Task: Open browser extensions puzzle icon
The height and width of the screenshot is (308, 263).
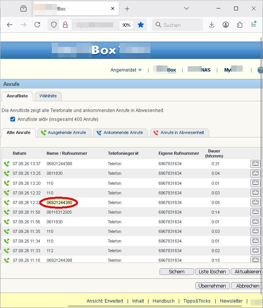Action: pos(240,25)
